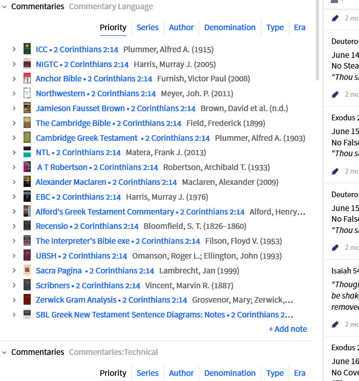Screen dimensions: 359x381
Task: Click The Interpreter's Bible cover icon
Action: coord(27,241)
